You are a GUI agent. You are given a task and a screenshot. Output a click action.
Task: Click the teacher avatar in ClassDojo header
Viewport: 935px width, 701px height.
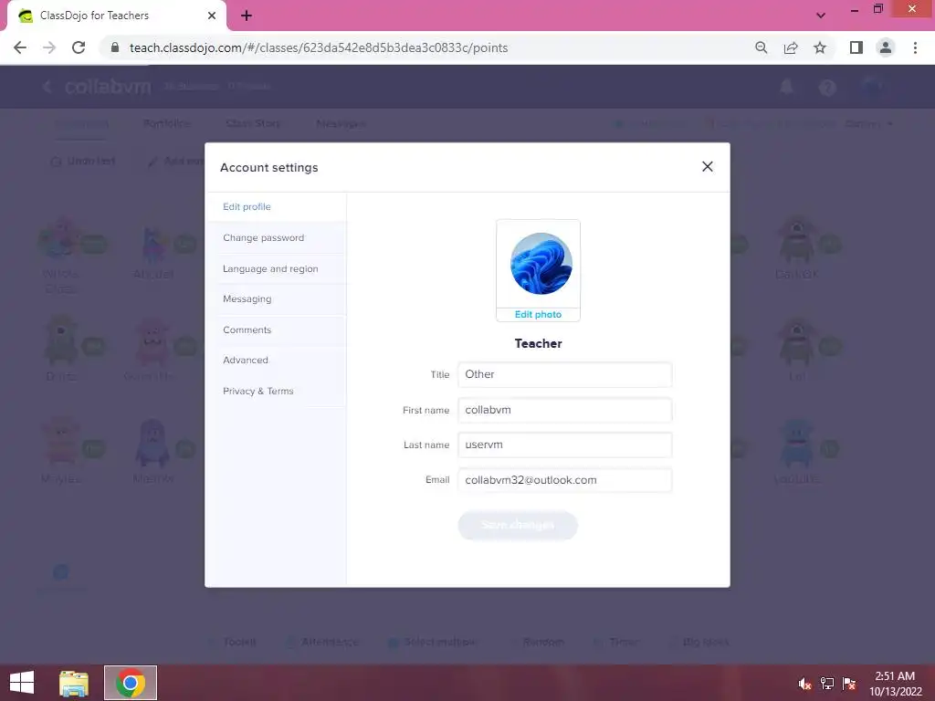click(x=871, y=88)
